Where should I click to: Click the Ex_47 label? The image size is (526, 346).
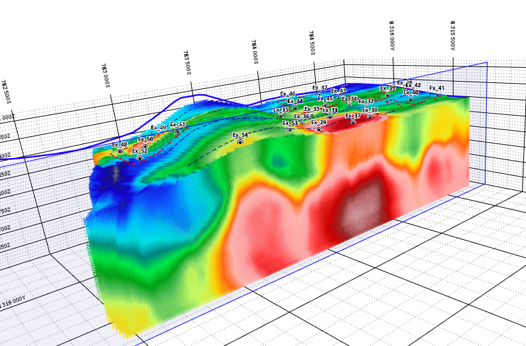(x=320, y=88)
